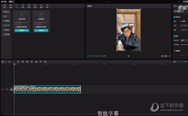This screenshot has height=116, width=188.
Task: Switch to the Picture tab in the properties panel
Action: [175, 6]
